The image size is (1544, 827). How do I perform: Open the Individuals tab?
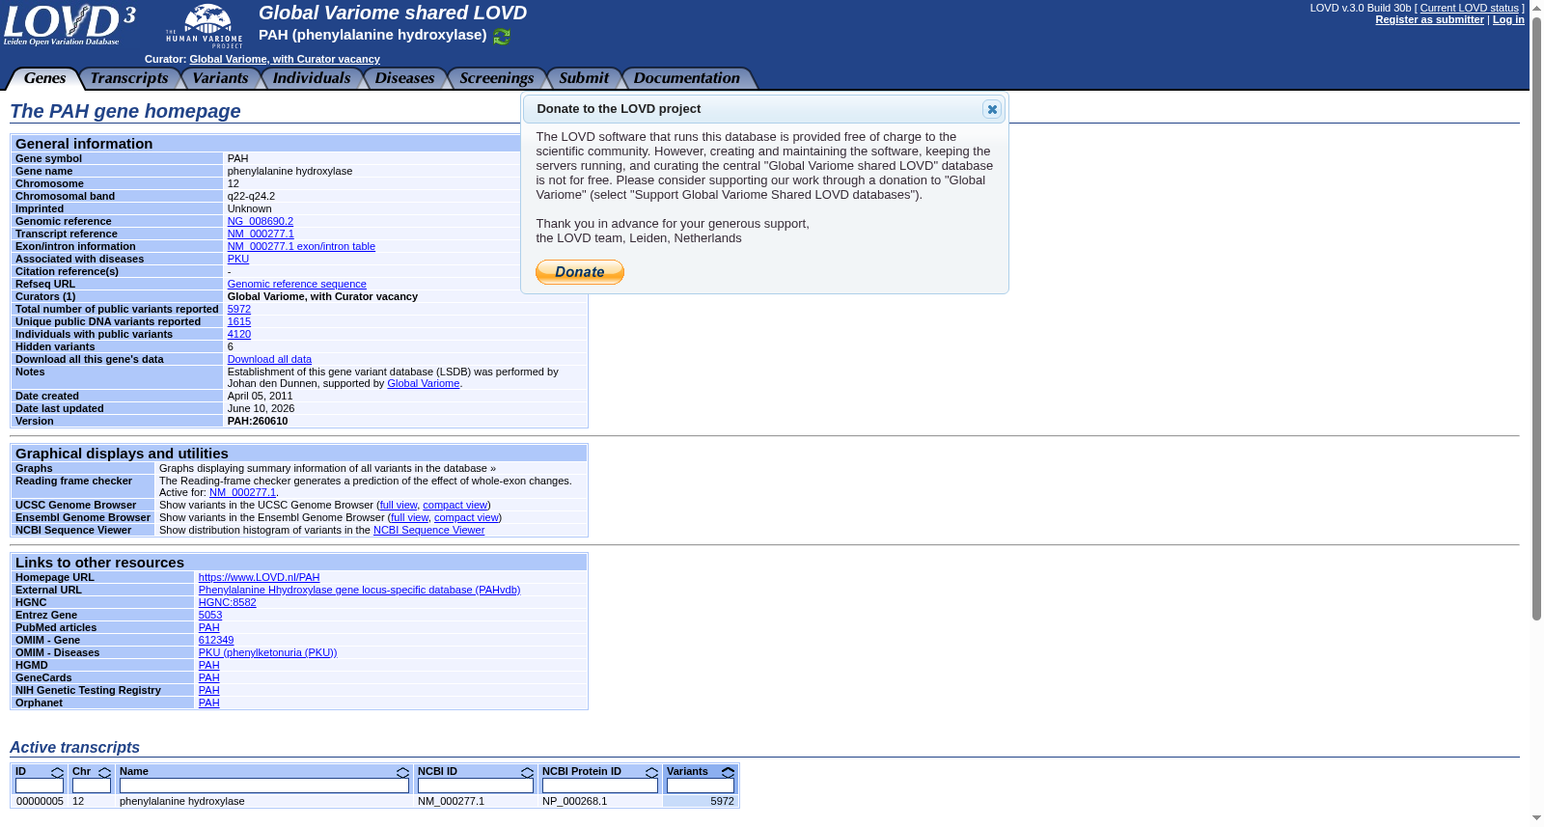coord(311,78)
